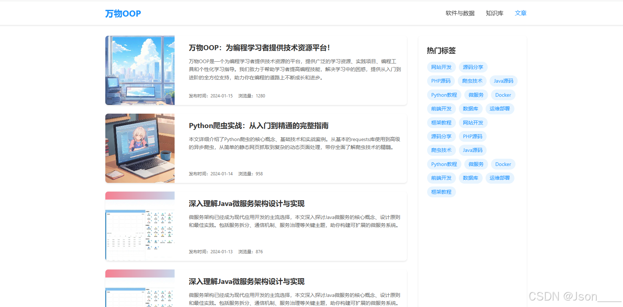Click the 发布时间: 2024-01-15 text

211,96
